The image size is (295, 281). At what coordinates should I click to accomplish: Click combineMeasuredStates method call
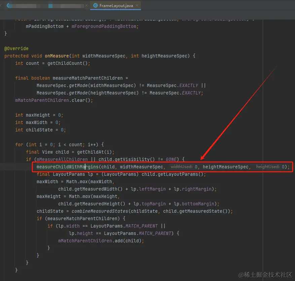point(100,211)
